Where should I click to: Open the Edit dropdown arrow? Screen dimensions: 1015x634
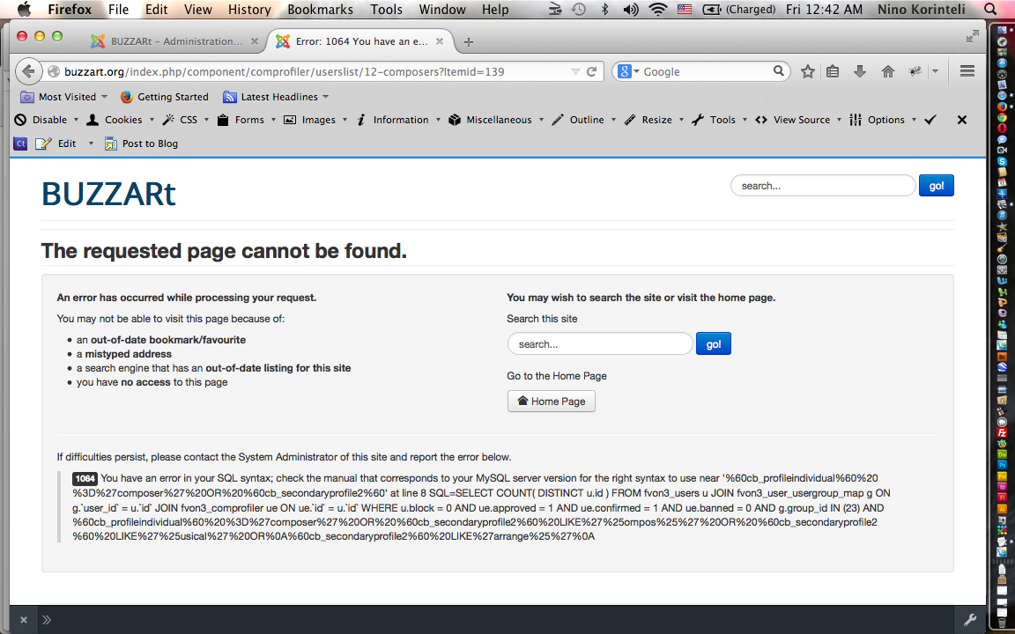click(x=91, y=144)
